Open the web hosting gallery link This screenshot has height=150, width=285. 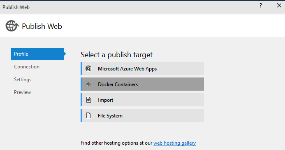(x=174, y=143)
